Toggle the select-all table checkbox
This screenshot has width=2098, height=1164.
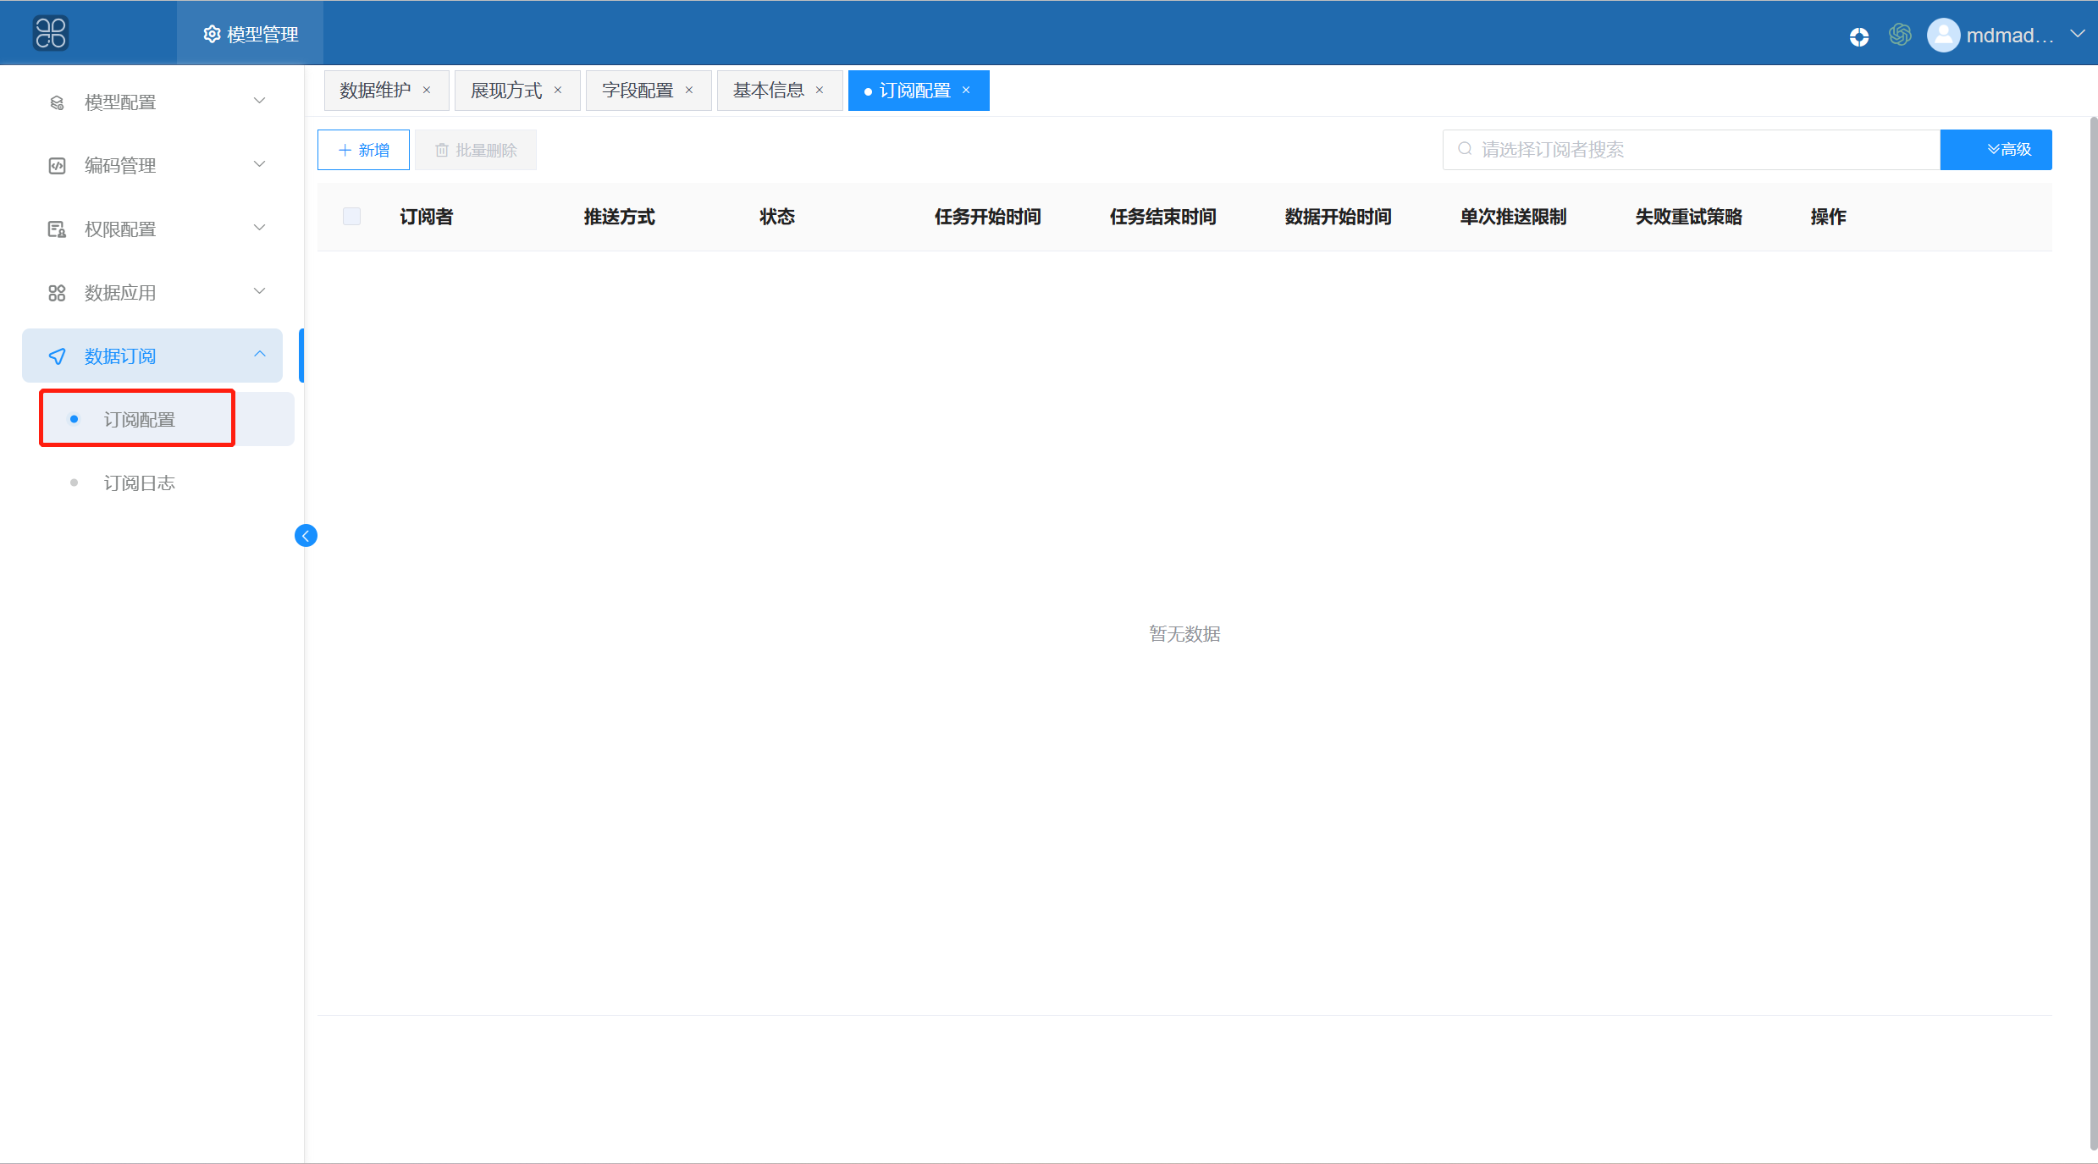351,216
